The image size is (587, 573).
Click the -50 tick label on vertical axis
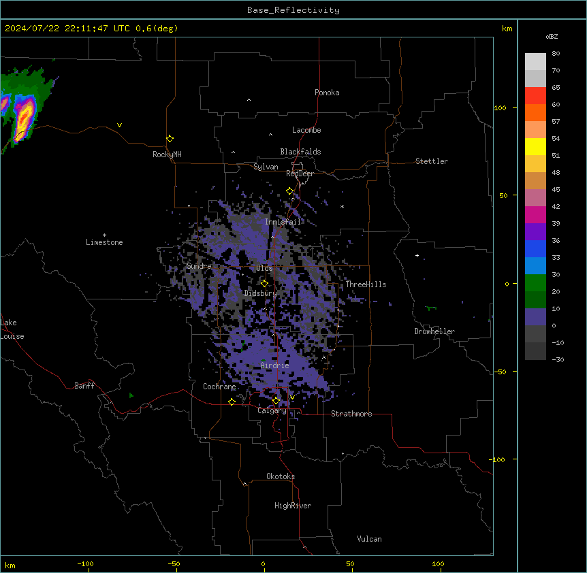(500, 372)
